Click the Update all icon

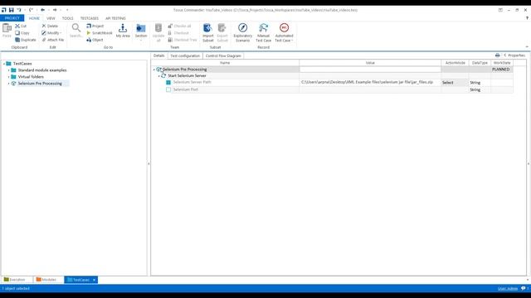pos(158,27)
